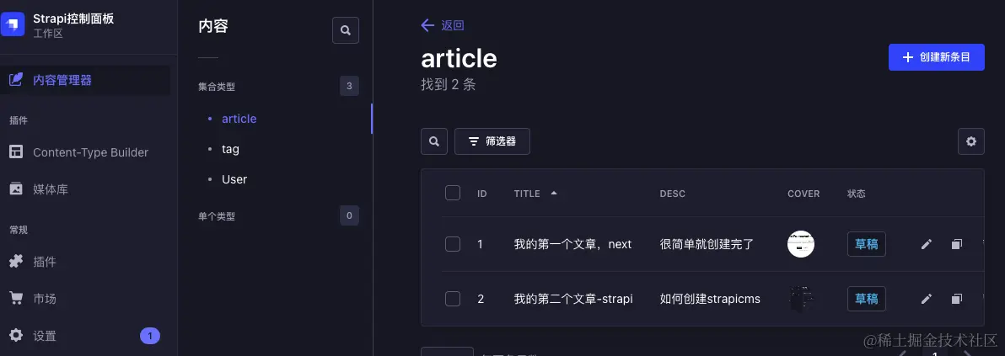This screenshot has width=1005, height=356.
Task: Click the 集合类型 count badge 3
Action: 349,86
